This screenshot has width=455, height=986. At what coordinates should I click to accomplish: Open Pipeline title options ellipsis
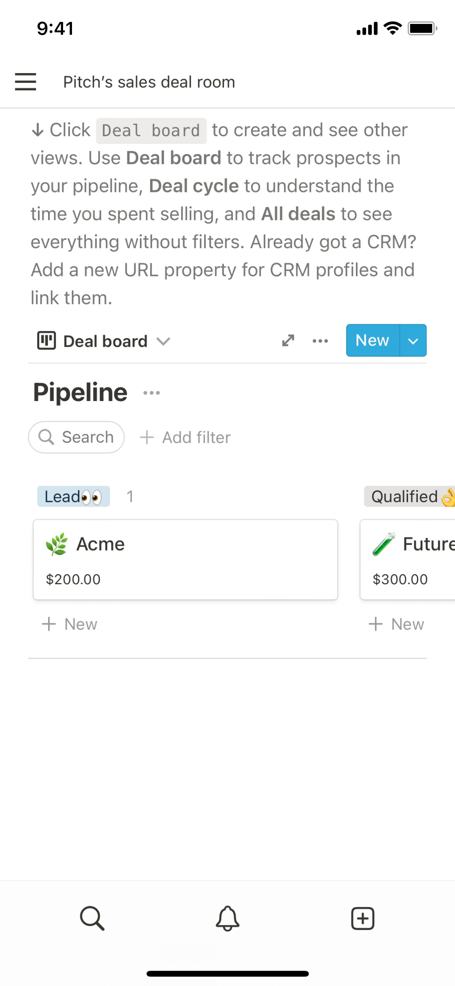152,393
